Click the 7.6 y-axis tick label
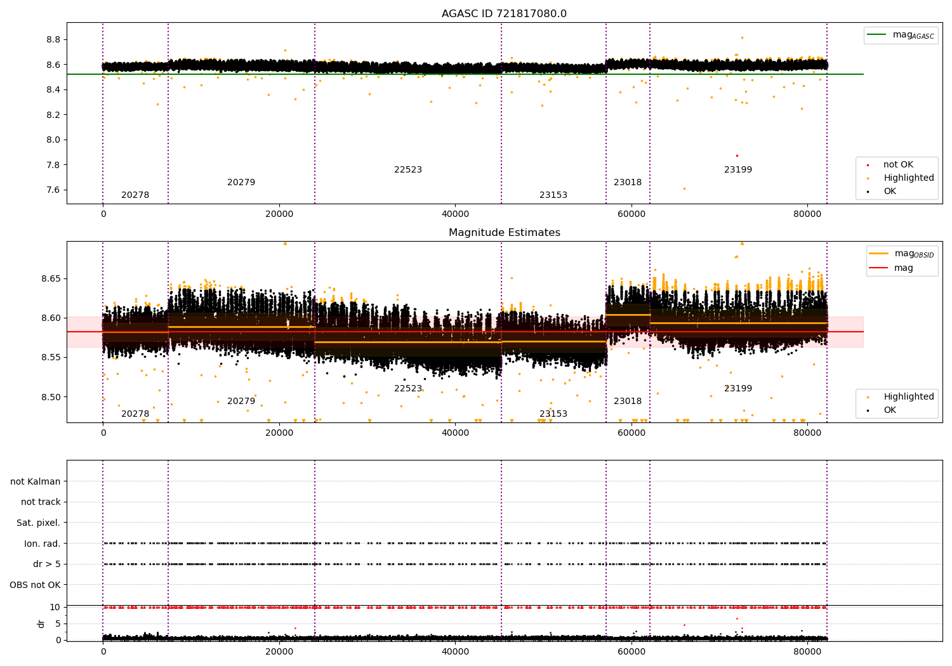Screen dimensions: 952x666 53,190
